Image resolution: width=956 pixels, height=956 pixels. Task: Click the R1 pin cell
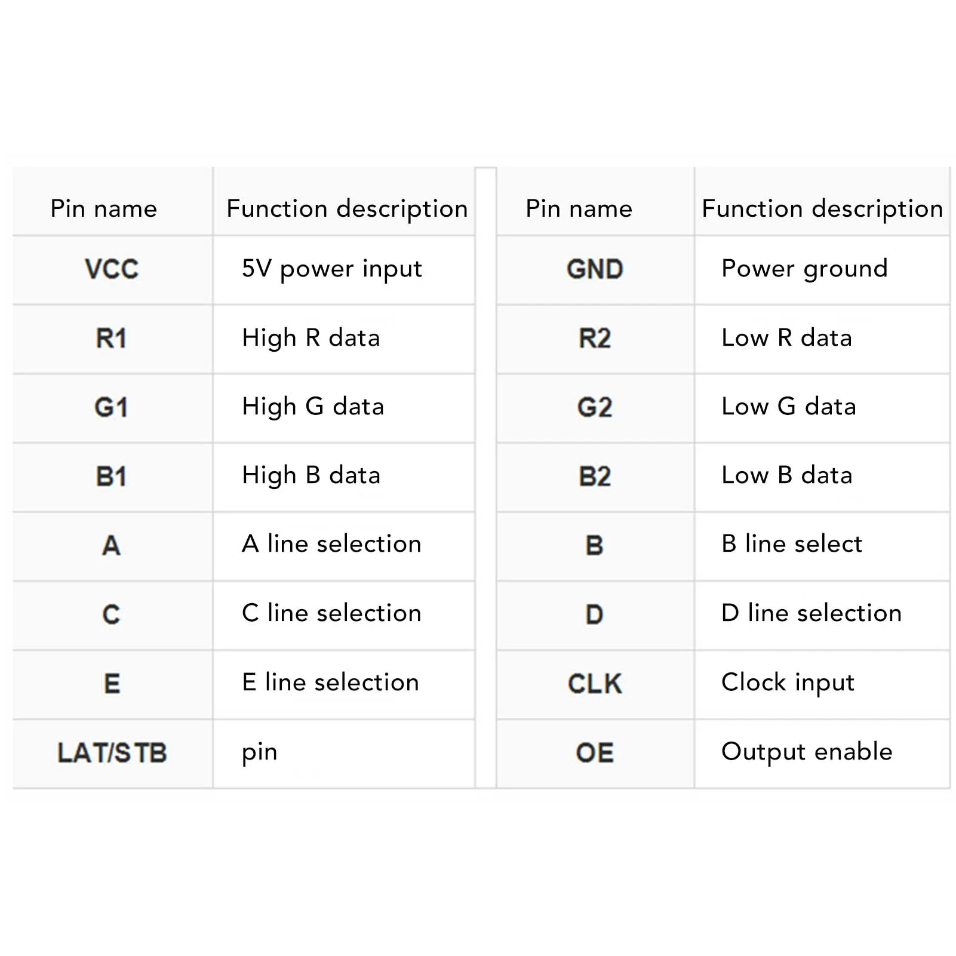(112, 339)
